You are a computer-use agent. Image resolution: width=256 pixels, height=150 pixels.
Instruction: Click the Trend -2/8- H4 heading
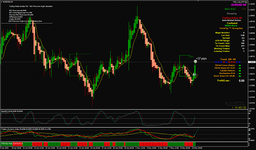tap(228, 59)
